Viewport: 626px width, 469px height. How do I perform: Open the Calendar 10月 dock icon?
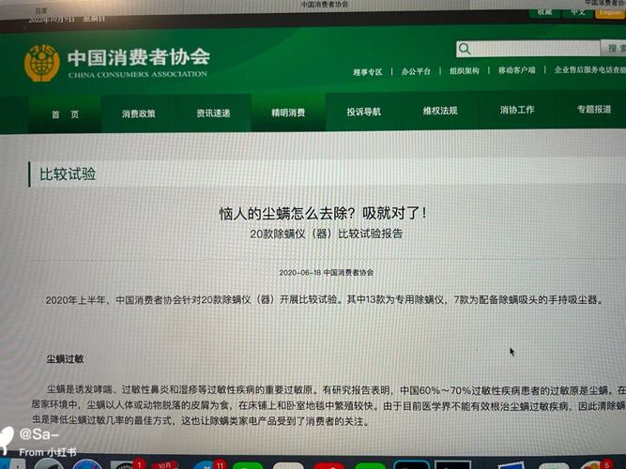click(164, 465)
